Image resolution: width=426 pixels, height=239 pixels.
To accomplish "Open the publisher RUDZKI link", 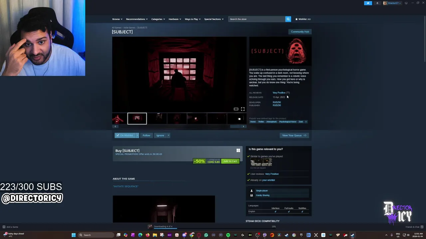I will (x=277, y=105).
